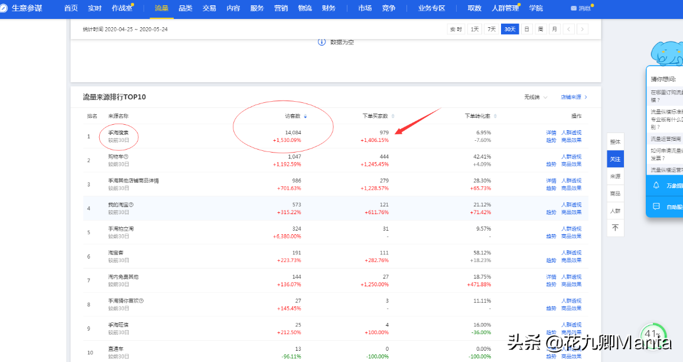683x362 pixels.
Task: Open the 消息 message icon
Action: (574, 8)
